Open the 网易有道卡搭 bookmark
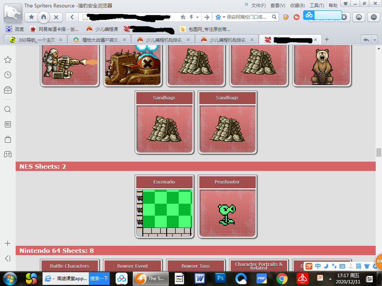The image size is (382, 286). (x=54, y=29)
